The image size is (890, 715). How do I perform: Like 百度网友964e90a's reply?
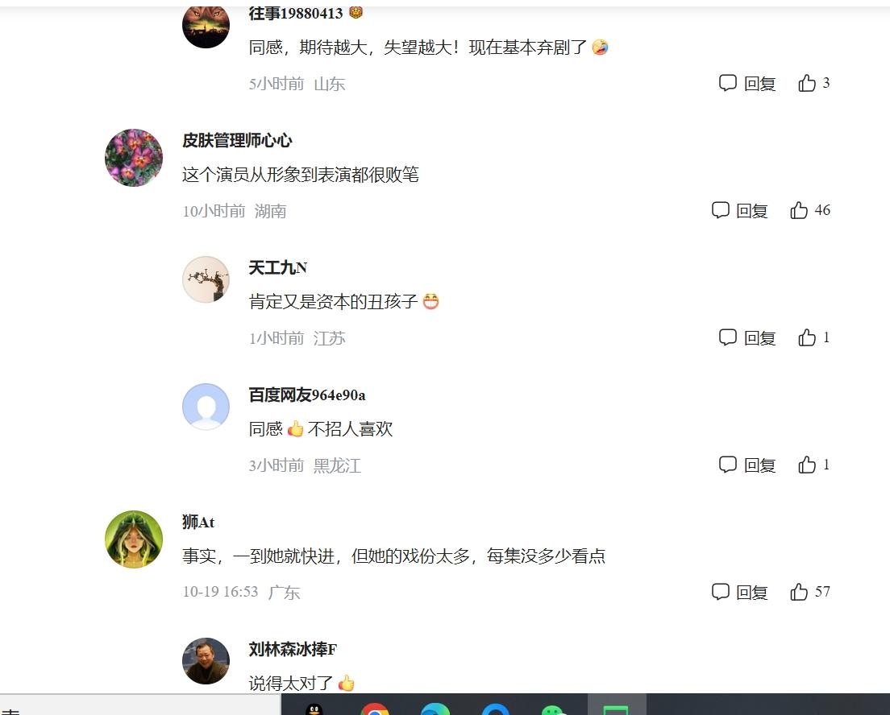(806, 465)
